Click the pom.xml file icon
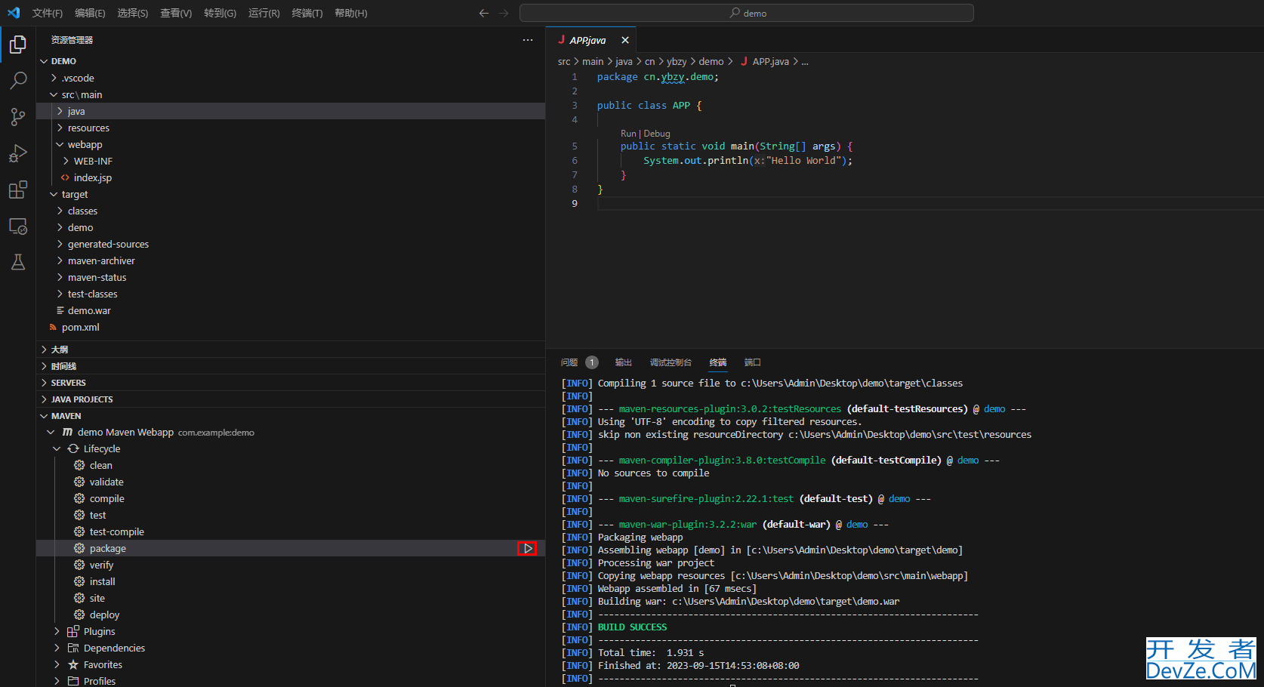 [53, 327]
